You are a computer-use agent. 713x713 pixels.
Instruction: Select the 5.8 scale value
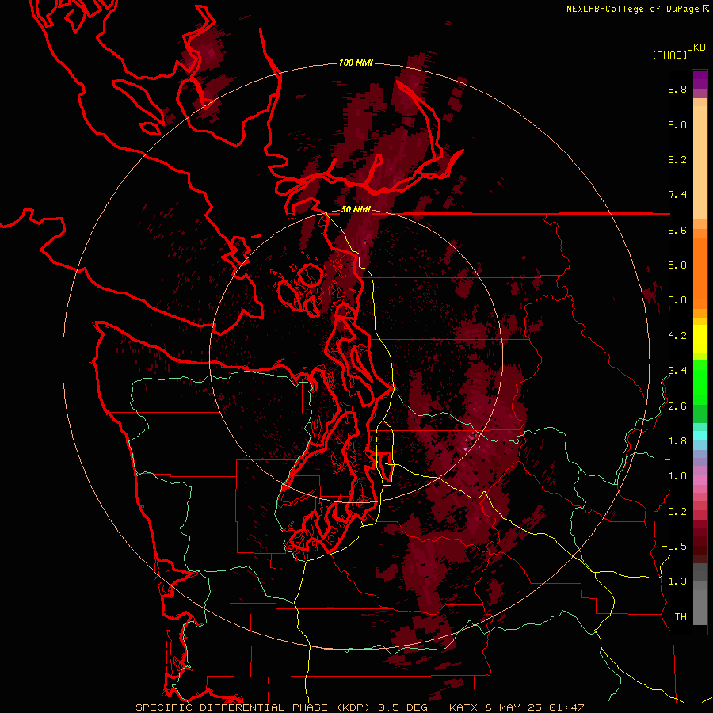677,265
